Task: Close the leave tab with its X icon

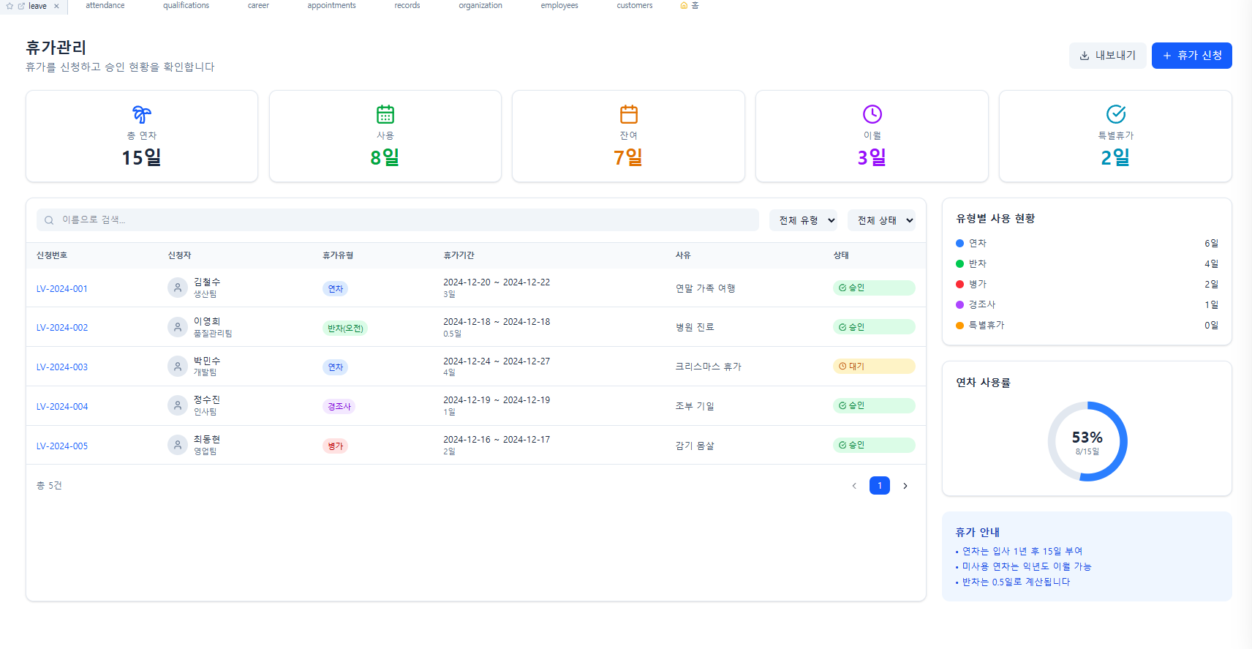Action: point(56,6)
